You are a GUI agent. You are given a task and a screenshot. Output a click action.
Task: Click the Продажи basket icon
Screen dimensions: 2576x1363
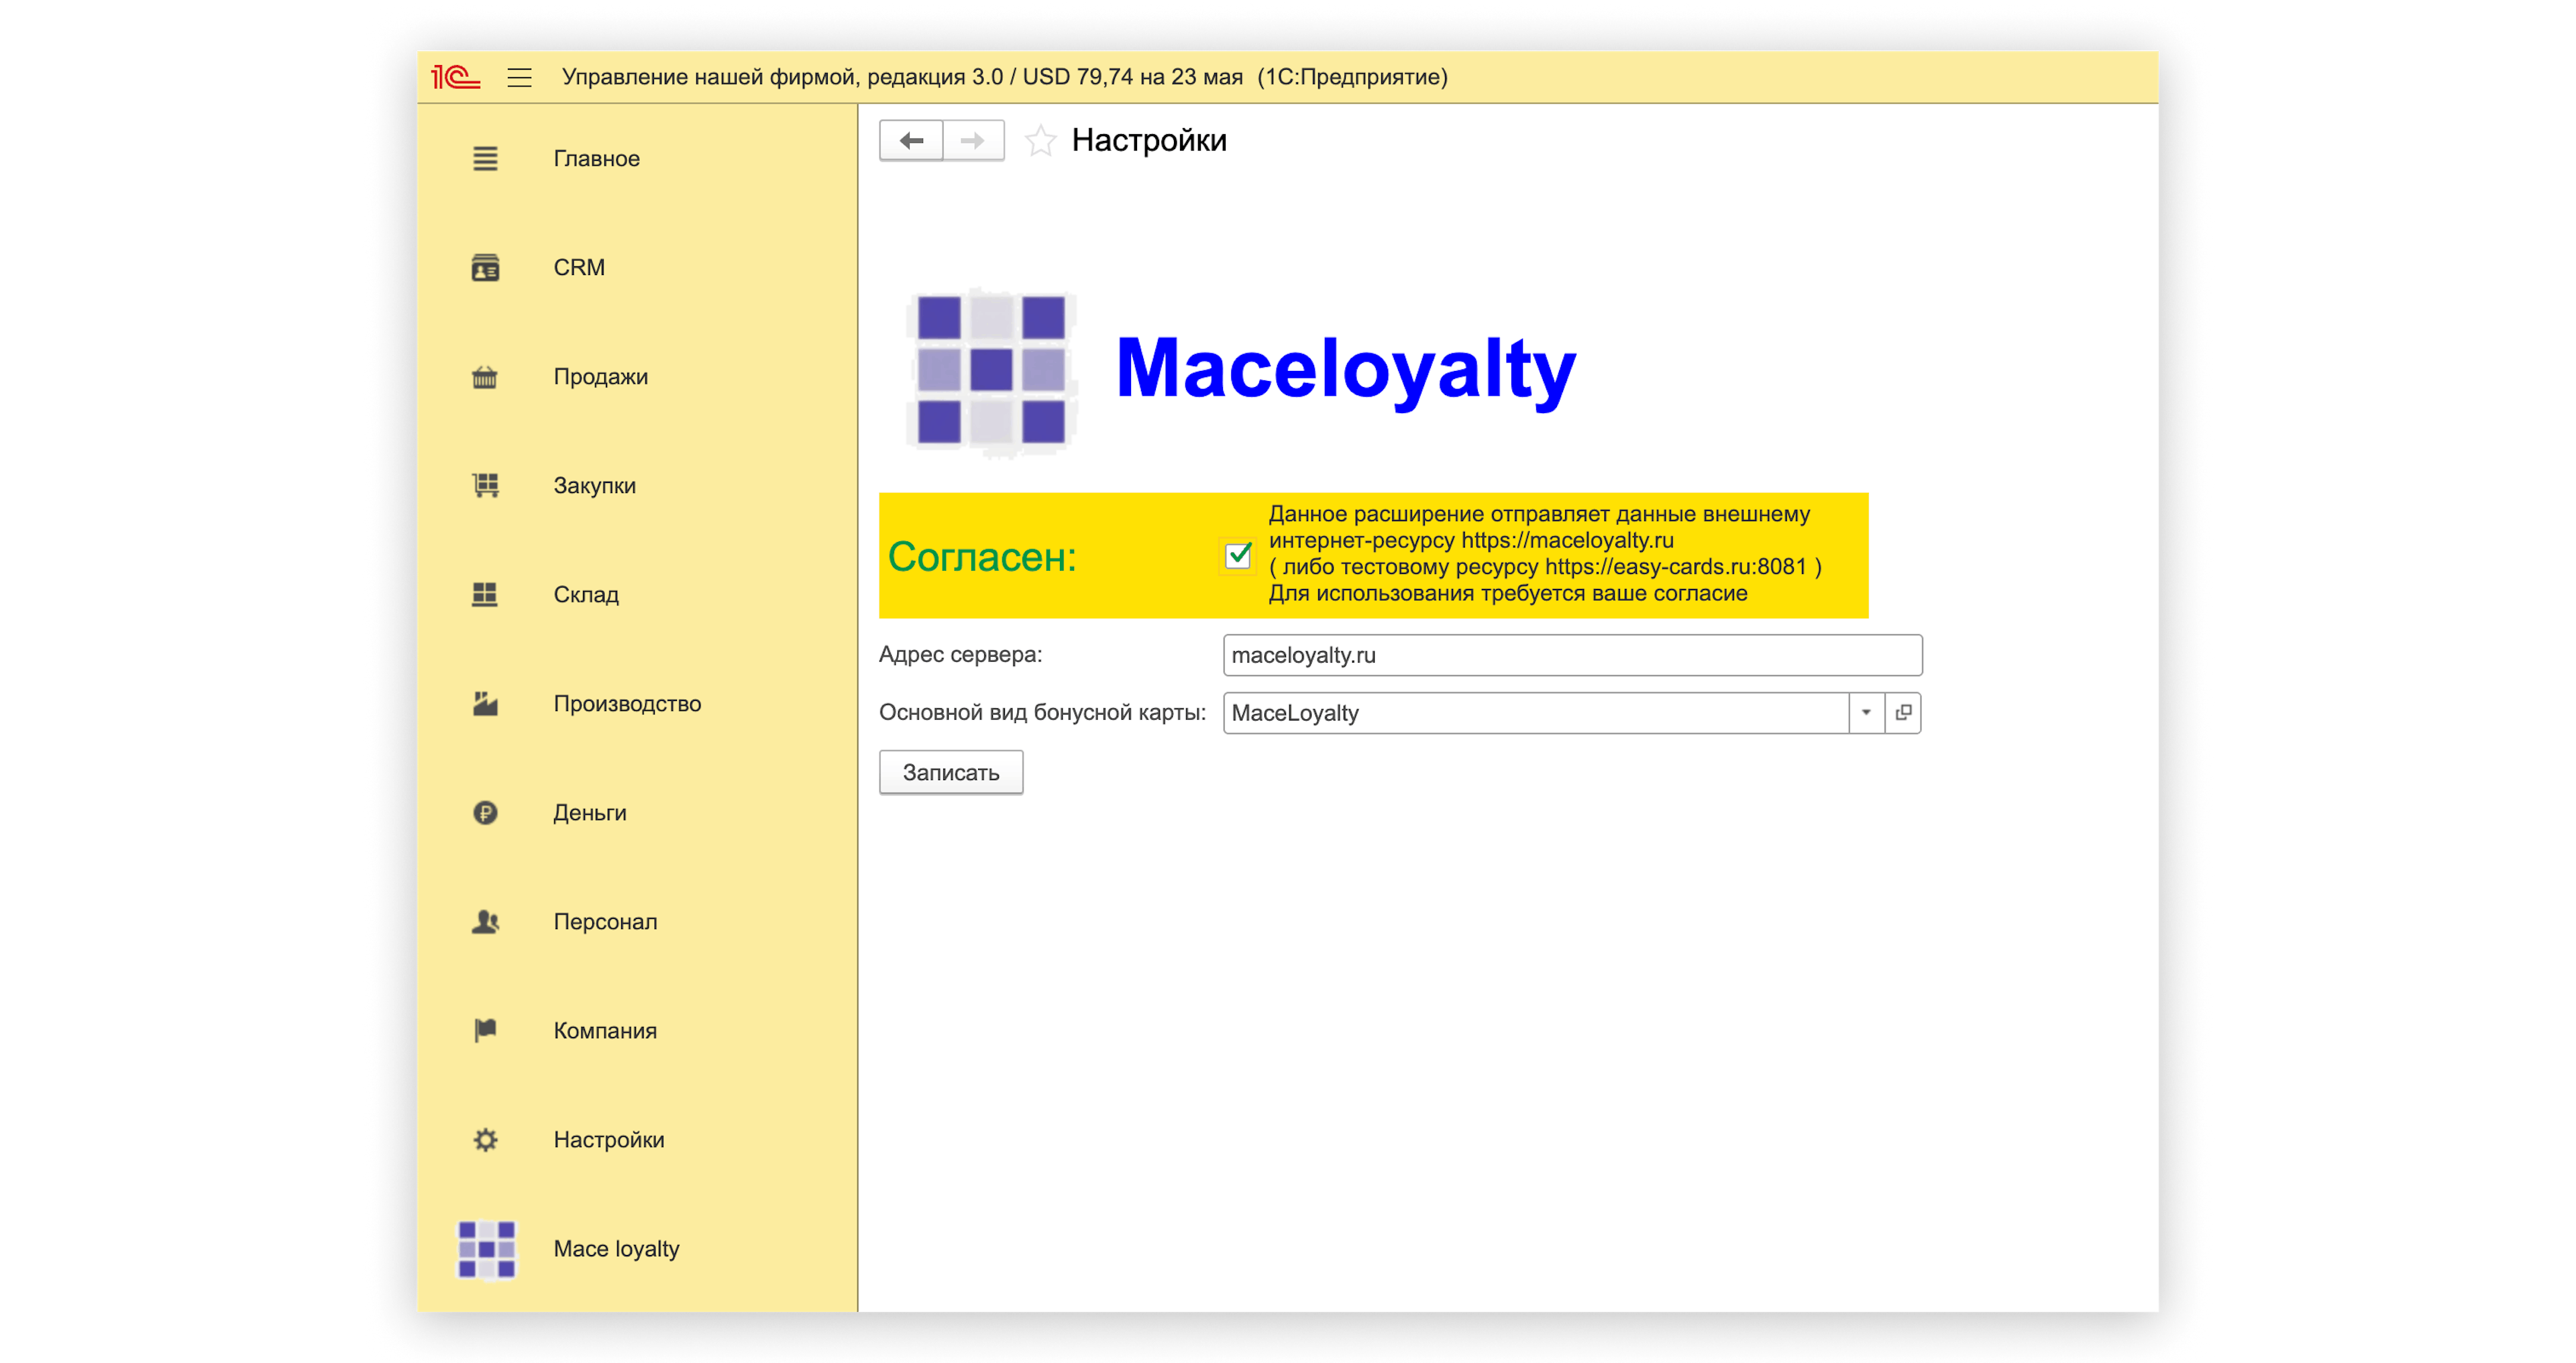(x=485, y=377)
